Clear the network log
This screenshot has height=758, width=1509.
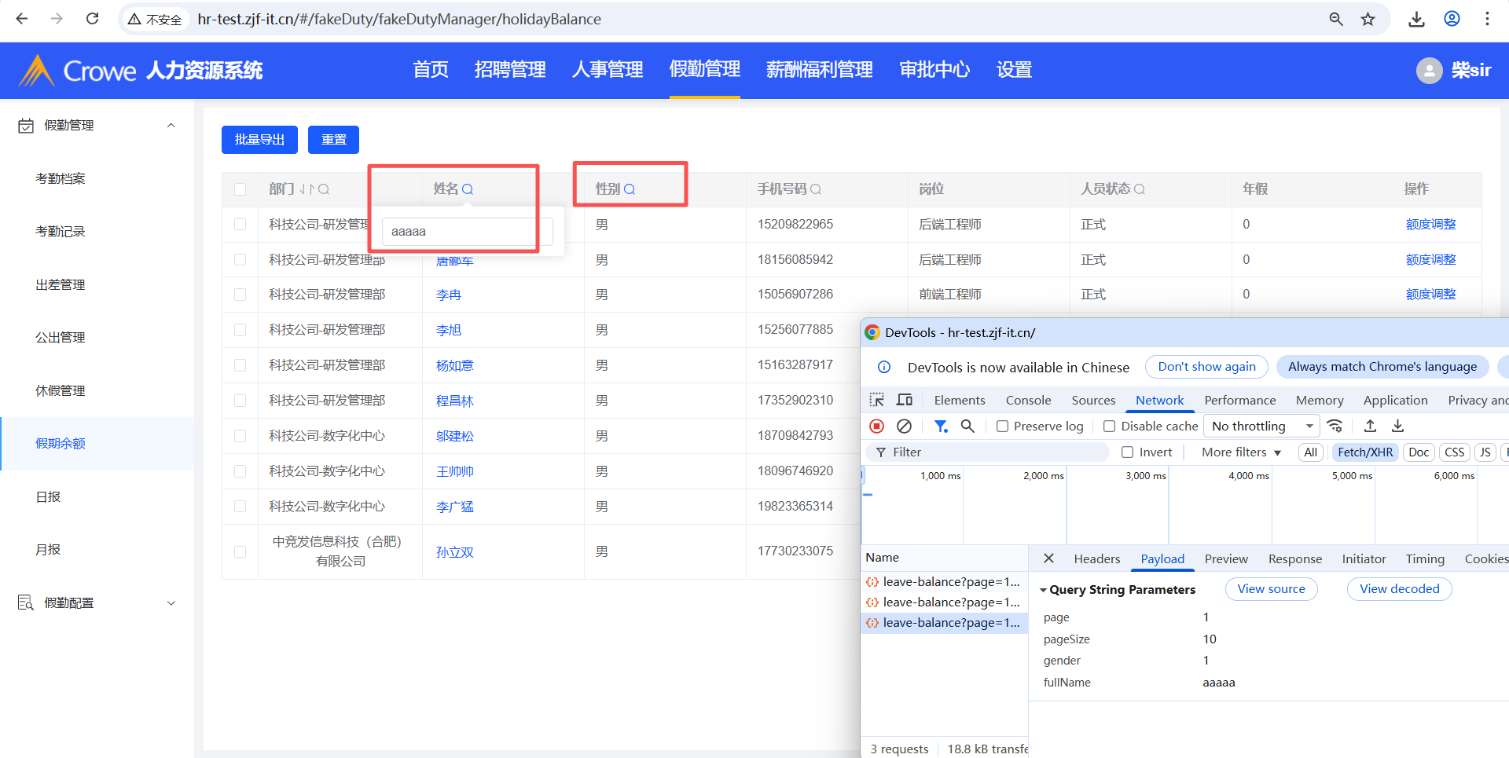click(x=904, y=426)
